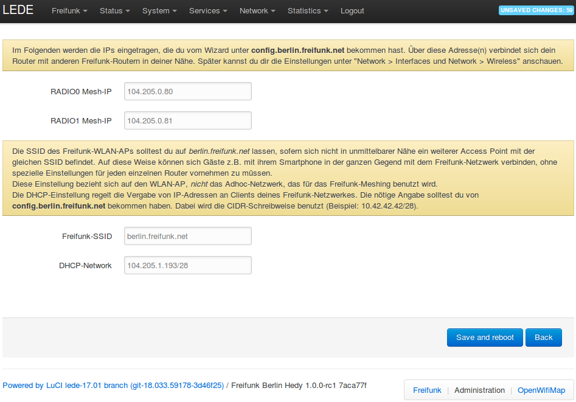576x402 pixels.
Task: Click the Back button
Action: click(543, 338)
